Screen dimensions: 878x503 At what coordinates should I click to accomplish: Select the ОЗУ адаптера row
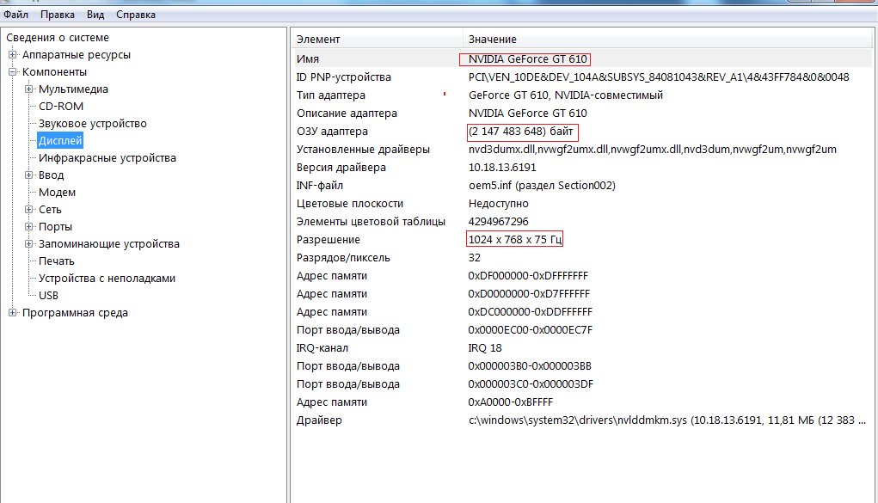tap(332, 132)
